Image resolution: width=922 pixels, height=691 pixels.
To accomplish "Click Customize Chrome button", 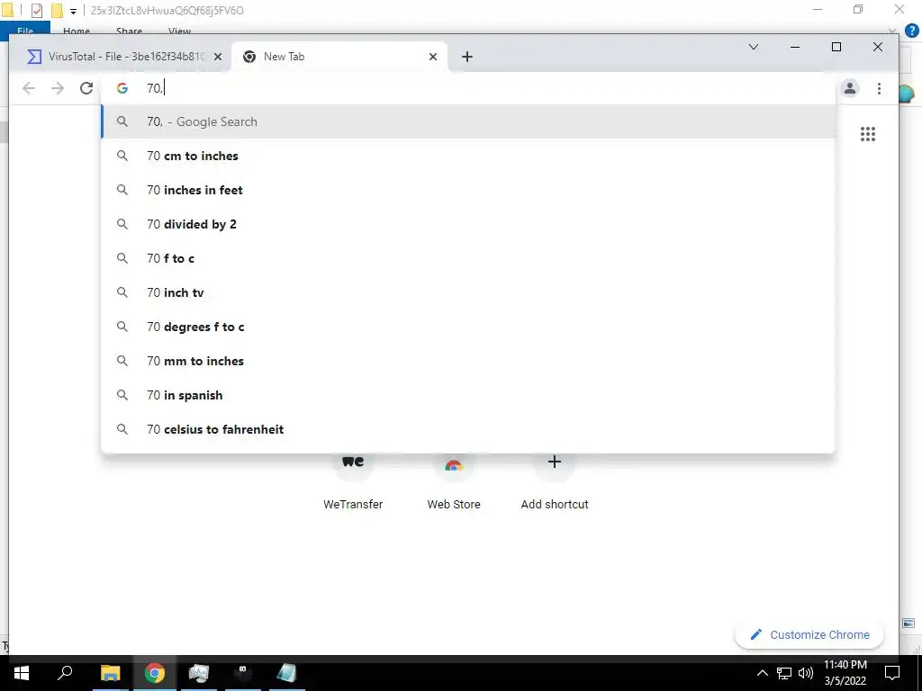I will 809,634.
